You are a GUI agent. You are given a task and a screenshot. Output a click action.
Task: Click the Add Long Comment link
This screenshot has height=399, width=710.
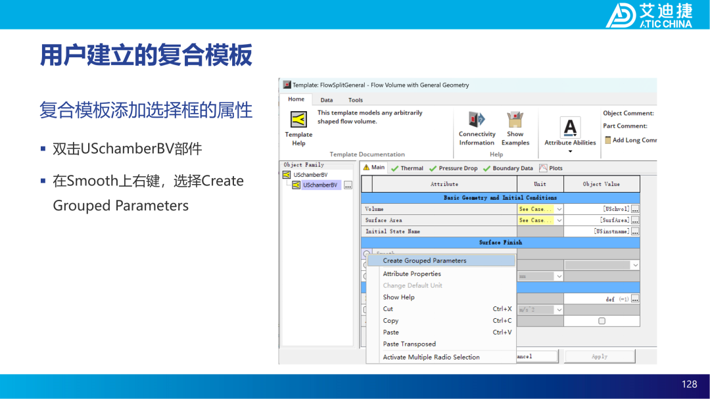pyautogui.click(x=634, y=141)
